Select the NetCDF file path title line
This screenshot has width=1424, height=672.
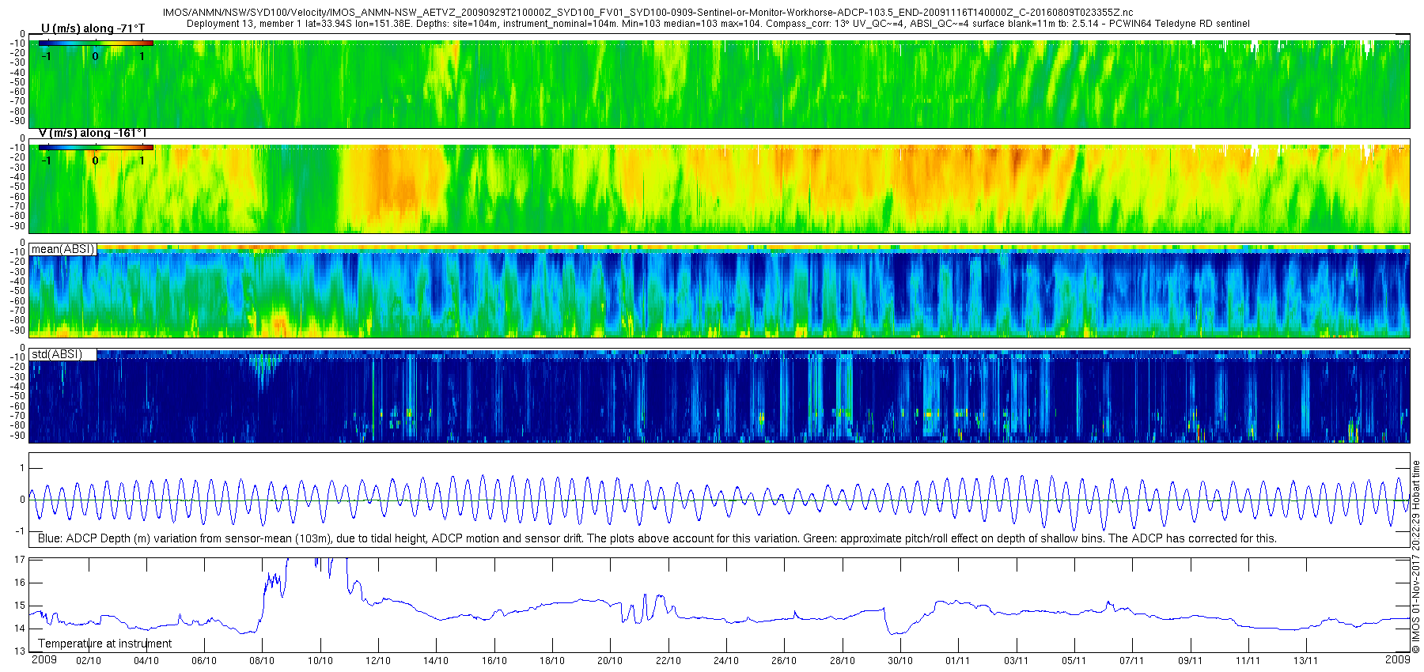[x=647, y=13]
